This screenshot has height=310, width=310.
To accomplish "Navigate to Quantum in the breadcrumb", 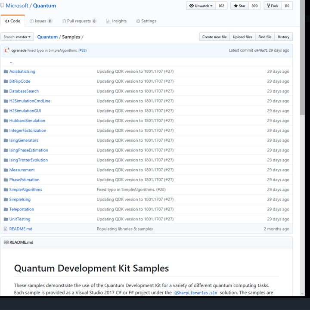I will (47, 37).
